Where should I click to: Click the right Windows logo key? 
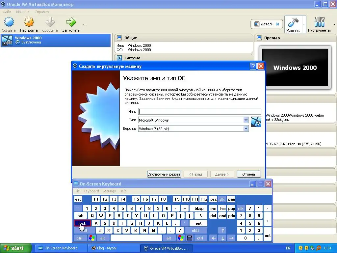coord(180,238)
